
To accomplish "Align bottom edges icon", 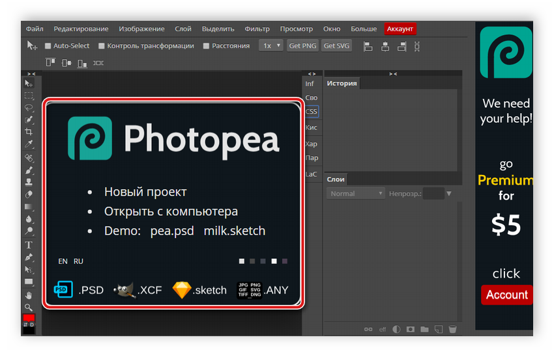I will tap(82, 63).
